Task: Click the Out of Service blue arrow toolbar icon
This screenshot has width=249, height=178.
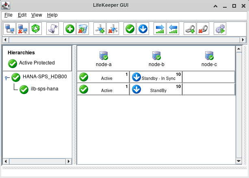Action: pyautogui.click(x=143, y=29)
